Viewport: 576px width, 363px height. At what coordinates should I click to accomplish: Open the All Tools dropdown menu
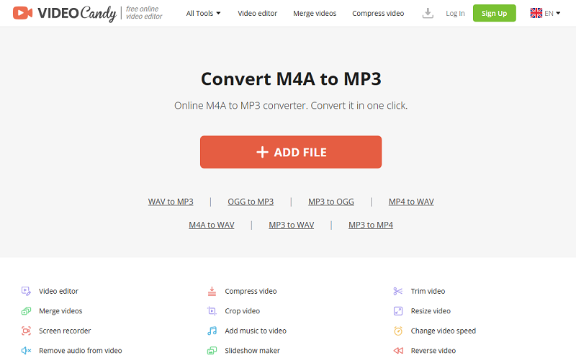click(x=203, y=13)
